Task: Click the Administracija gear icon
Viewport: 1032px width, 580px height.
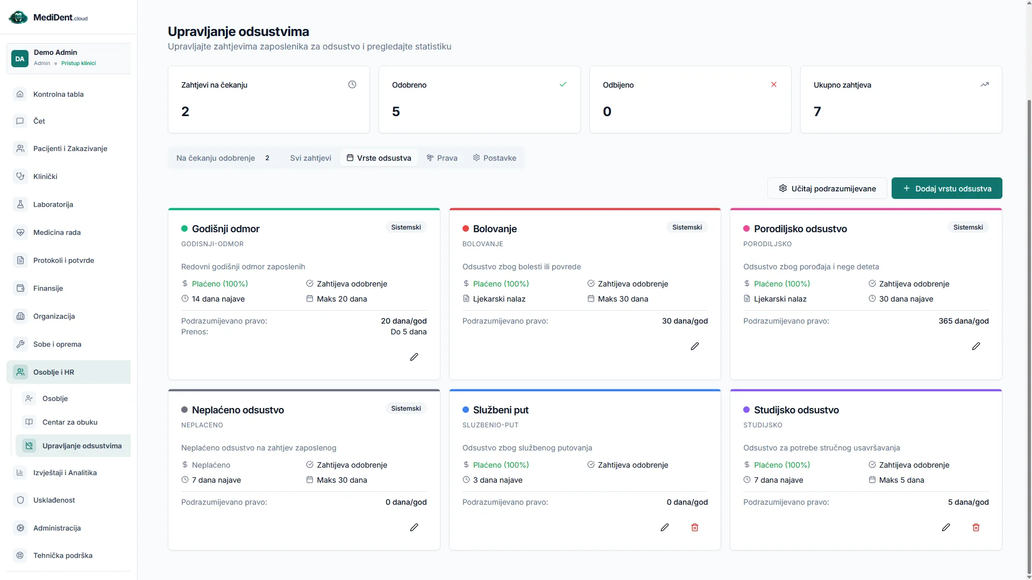Action: pos(20,528)
